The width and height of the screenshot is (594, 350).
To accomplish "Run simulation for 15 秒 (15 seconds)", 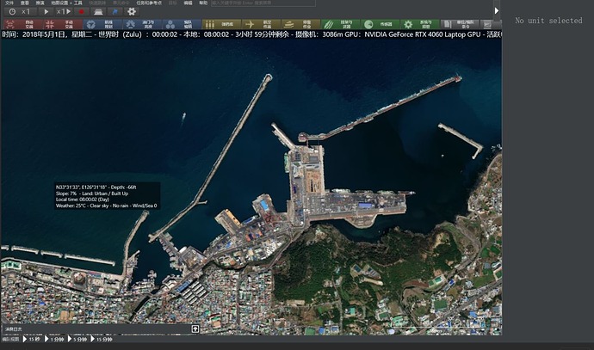I will click(x=32, y=339).
